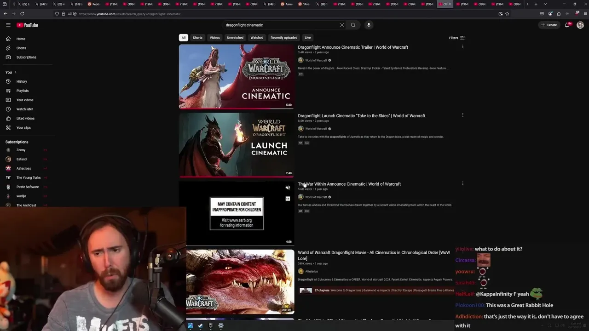Open the notifications bell
The image size is (589, 331).
click(567, 25)
